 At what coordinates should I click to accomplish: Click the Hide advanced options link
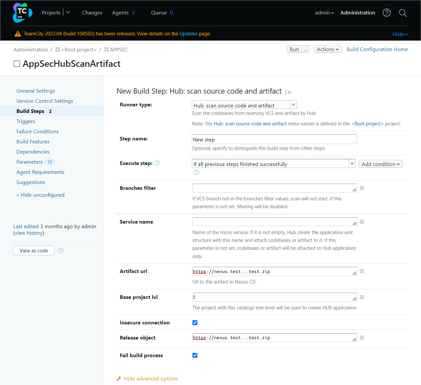click(151, 379)
